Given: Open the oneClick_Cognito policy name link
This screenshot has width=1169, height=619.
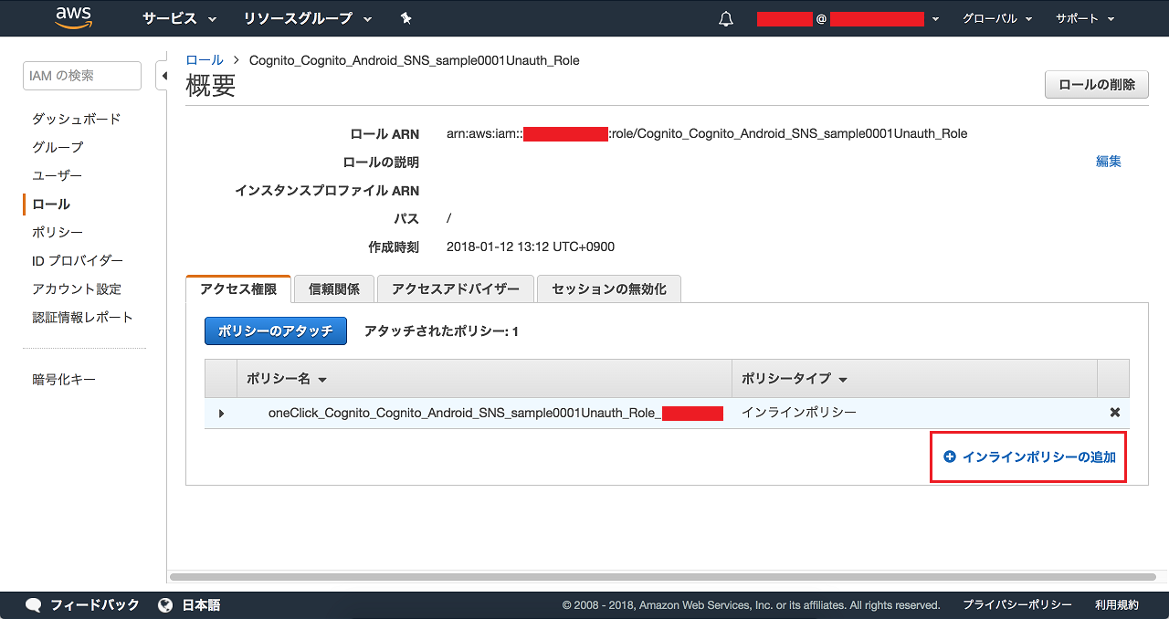Looking at the screenshot, I should pos(496,413).
